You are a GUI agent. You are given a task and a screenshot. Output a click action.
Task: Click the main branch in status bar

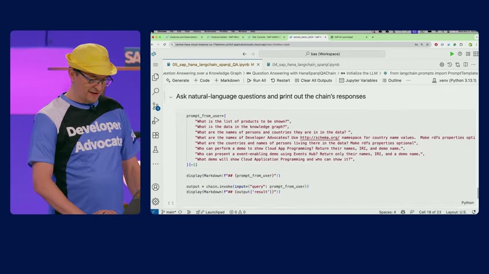point(169,212)
